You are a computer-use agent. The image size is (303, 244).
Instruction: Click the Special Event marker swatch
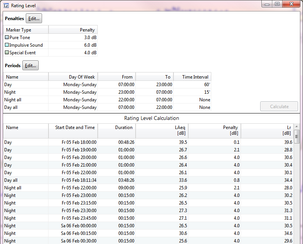(x=7, y=53)
